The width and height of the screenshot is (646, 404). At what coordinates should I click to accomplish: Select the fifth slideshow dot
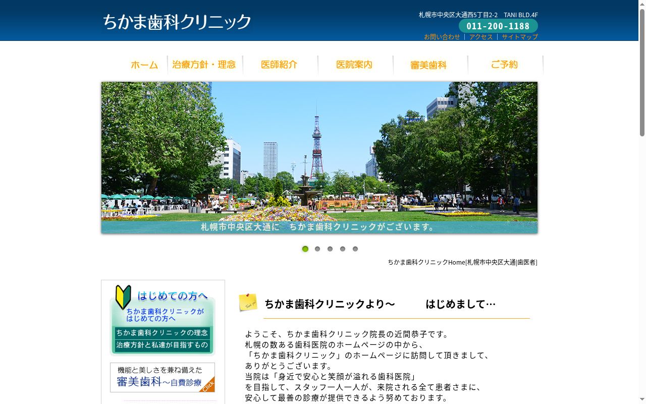pos(355,249)
